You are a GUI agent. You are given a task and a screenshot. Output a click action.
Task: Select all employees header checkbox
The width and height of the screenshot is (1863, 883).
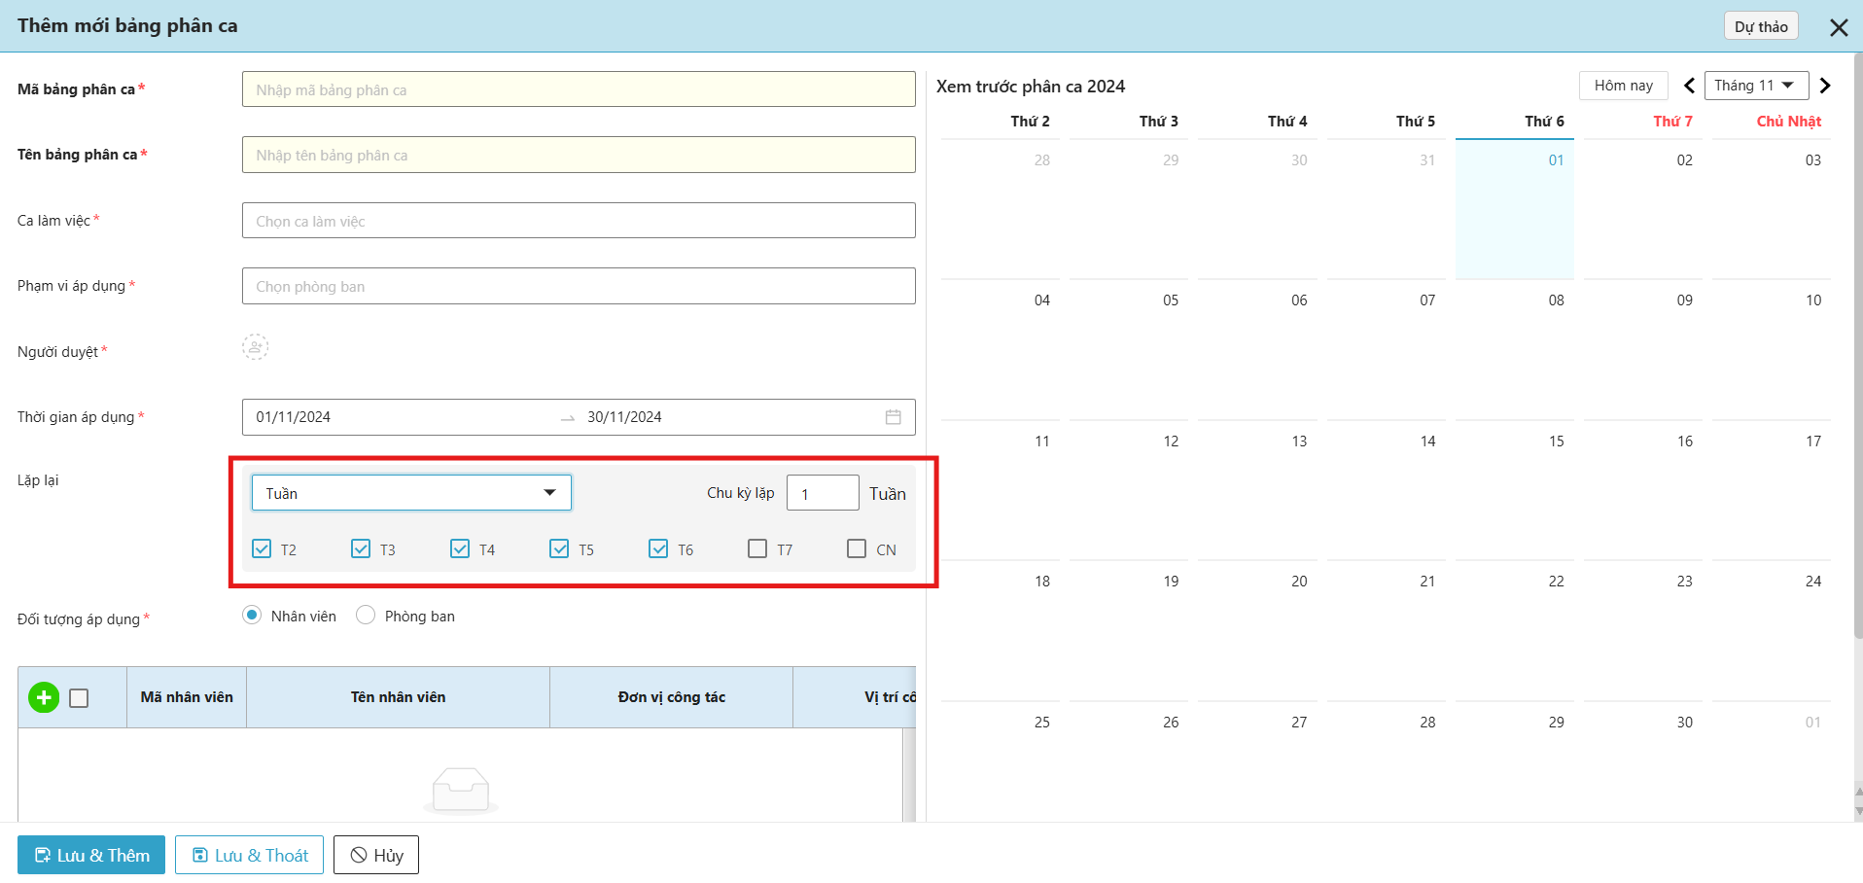point(80,698)
